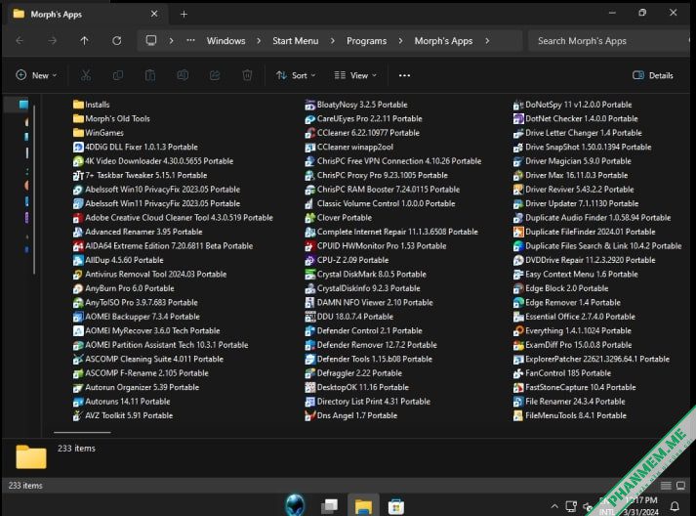Image resolution: width=696 pixels, height=516 pixels.
Task: Show hidden system tray icons chevron
Action: point(554,506)
